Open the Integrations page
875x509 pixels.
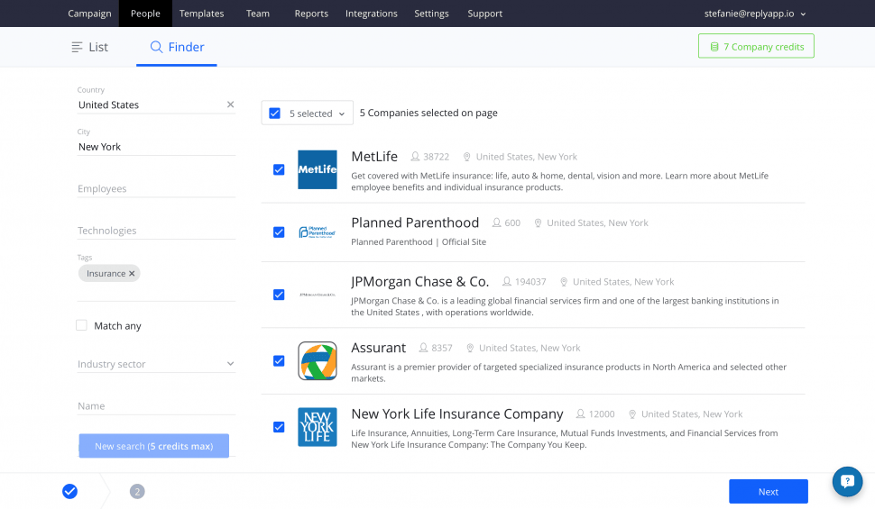click(x=371, y=14)
